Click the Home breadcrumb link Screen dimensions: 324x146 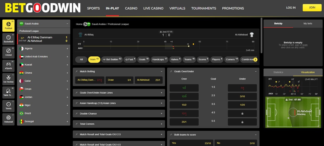[79, 24]
